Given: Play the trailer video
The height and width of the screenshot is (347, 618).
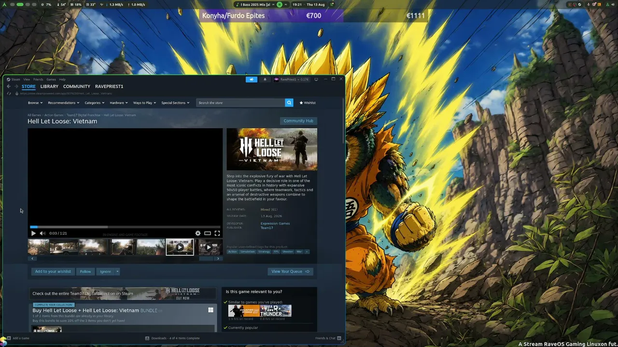Looking at the screenshot, I should click(x=33, y=233).
